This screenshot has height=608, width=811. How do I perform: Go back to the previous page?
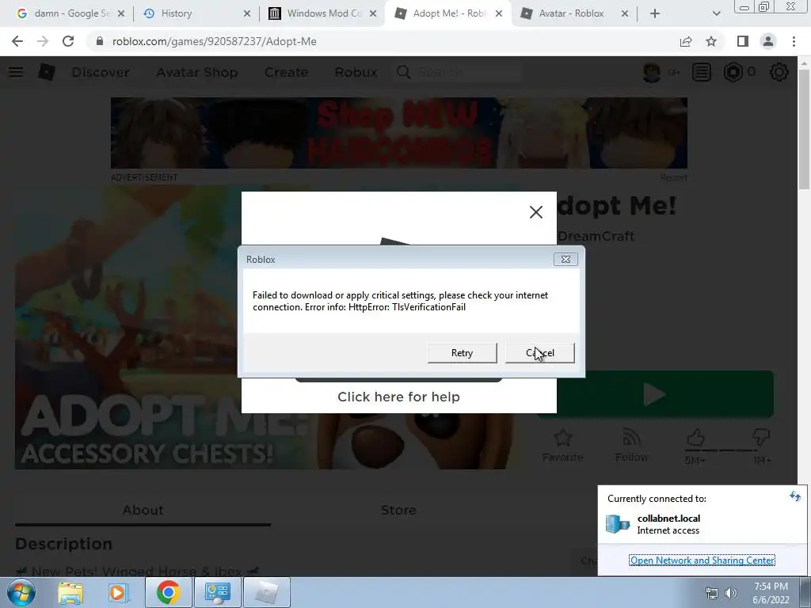point(17,41)
